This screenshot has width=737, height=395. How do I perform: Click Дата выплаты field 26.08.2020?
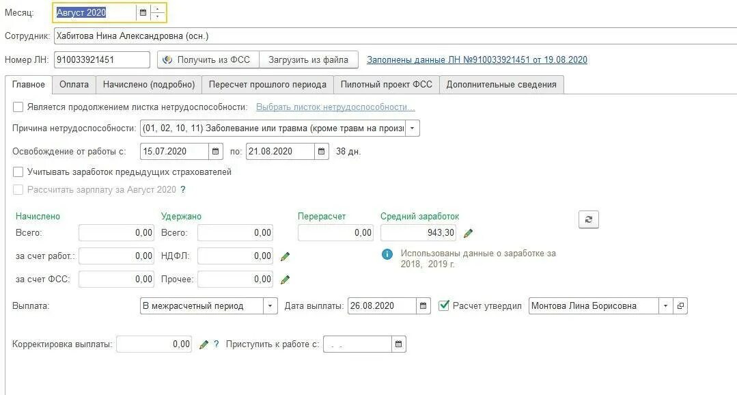382,305
